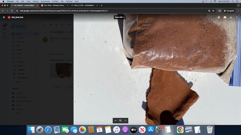Open Launchpad from the dock
The width and height of the screenshot is (241, 135).
(x=40, y=130)
